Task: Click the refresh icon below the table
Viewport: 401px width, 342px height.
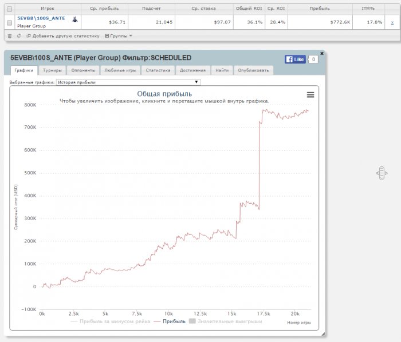Action: pyautogui.click(x=19, y=35)
